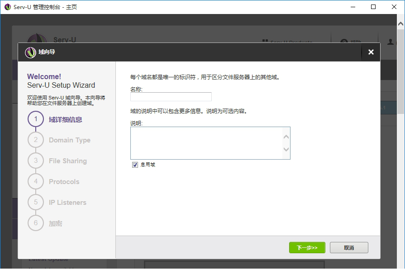Click the Serv-U app icon in title bar
This screenshot has width=405, height=279.
[8, 7]
